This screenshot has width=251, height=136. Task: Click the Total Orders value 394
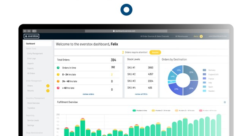coord(113,60)
